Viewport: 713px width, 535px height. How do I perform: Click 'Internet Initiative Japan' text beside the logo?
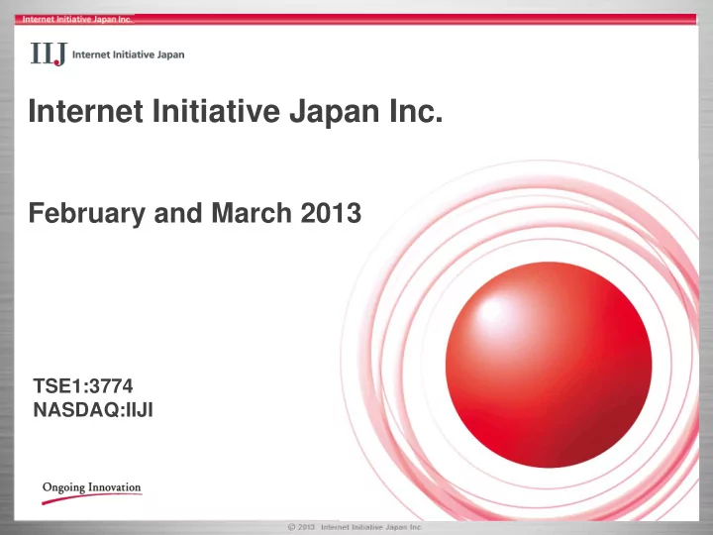tap(128, 54)
